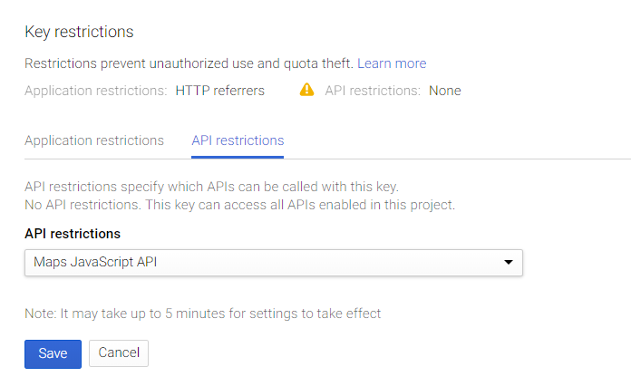
Task: Select the API restrictions tab
Action: 238,140
